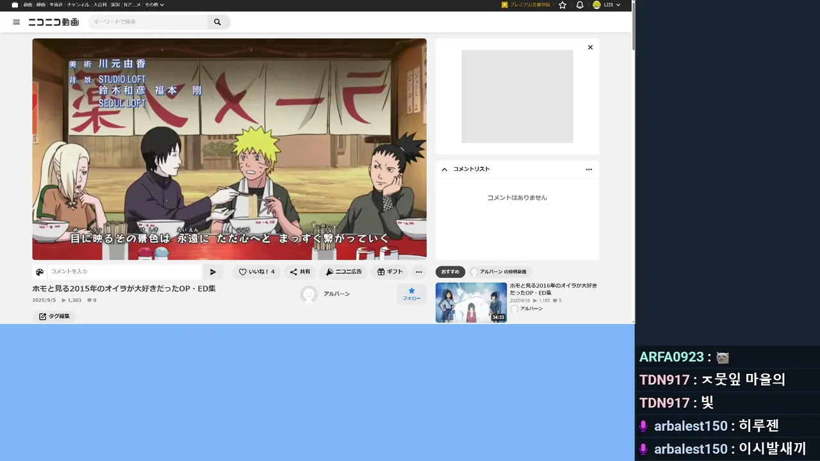Focus the コメントを入力 comment field

(x=125, y=272)
